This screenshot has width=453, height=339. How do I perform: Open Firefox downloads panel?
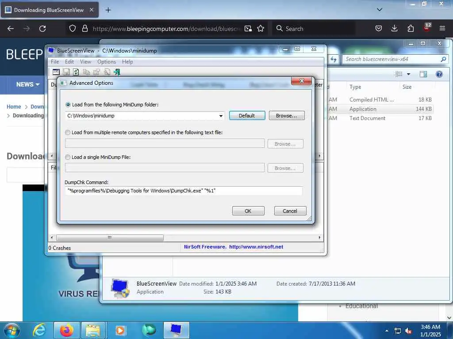click(x=394, y=28)
